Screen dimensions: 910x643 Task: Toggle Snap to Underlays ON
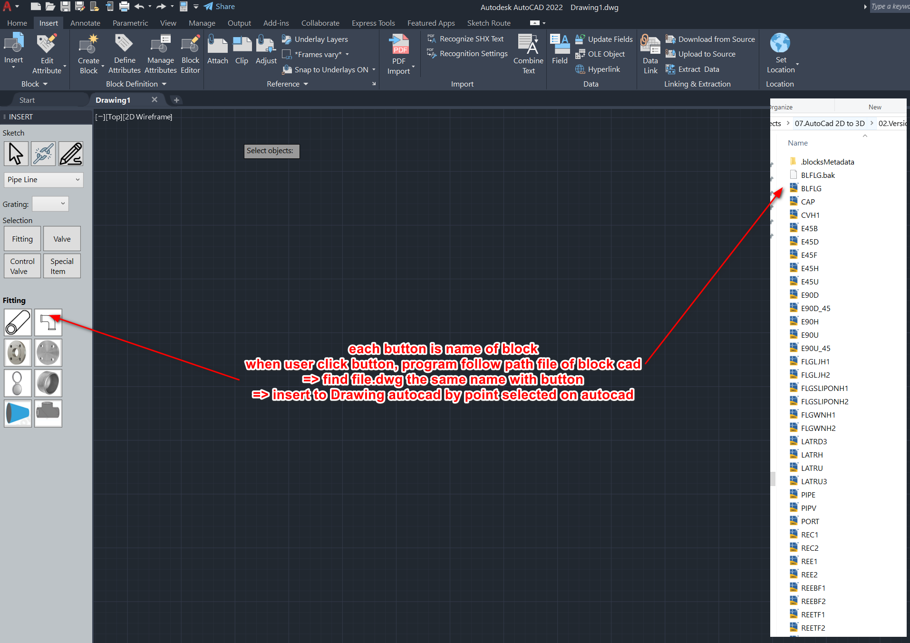pyautogui.click(x=326, y=69)
